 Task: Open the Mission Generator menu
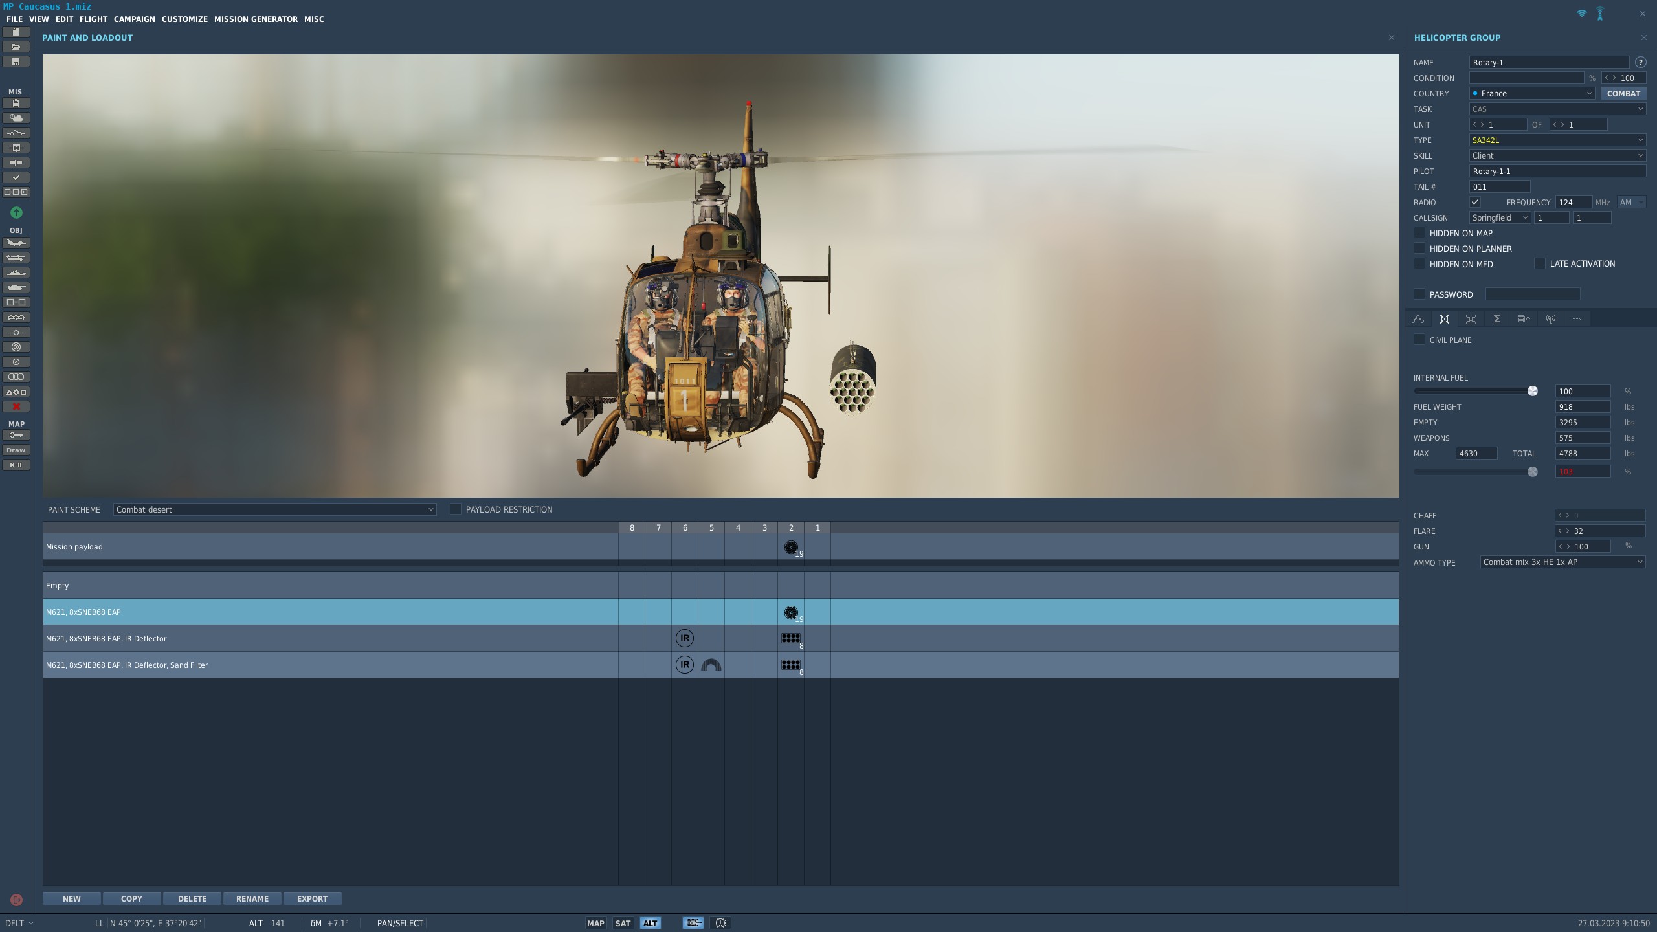(256, 19)
